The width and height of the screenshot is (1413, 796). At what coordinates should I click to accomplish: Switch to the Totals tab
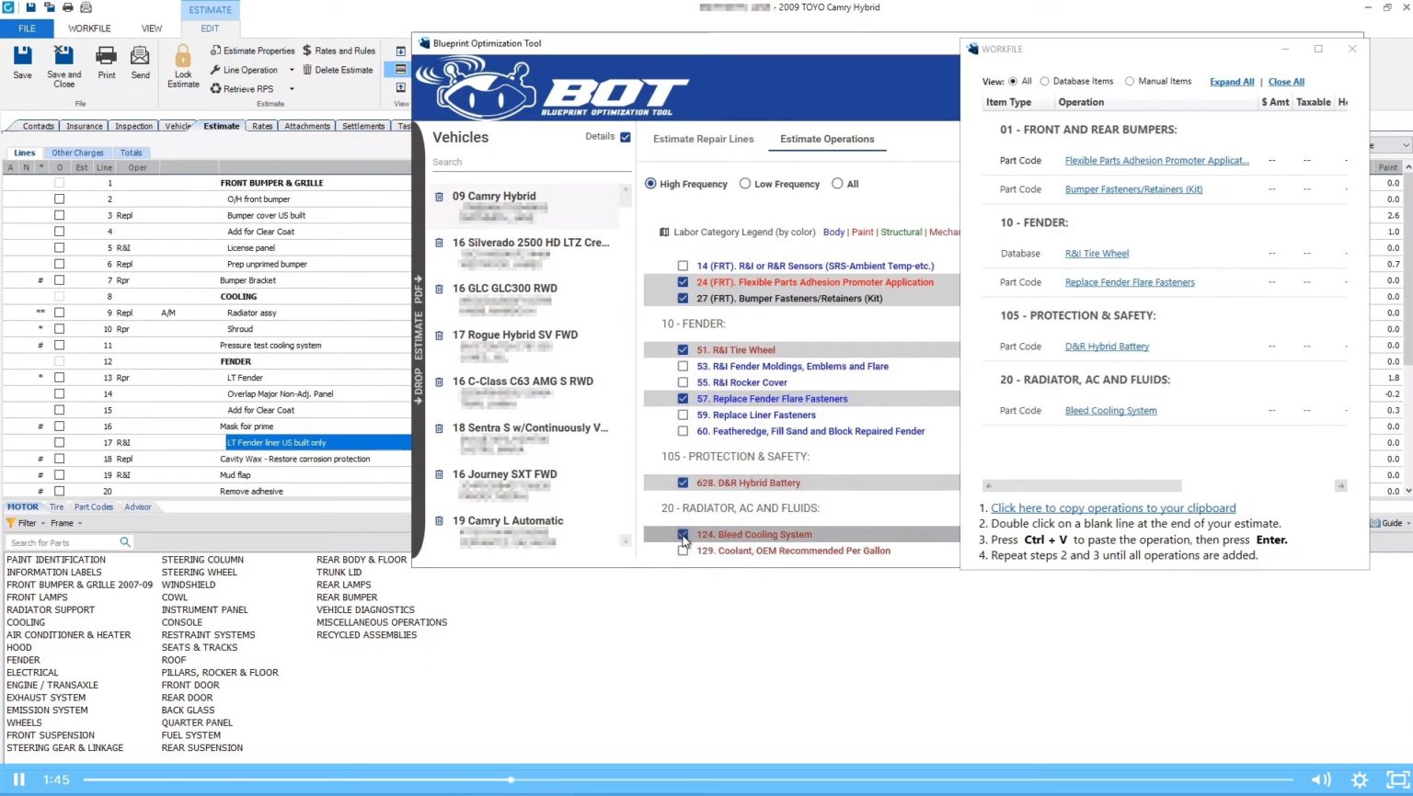(x=131, y=153)
